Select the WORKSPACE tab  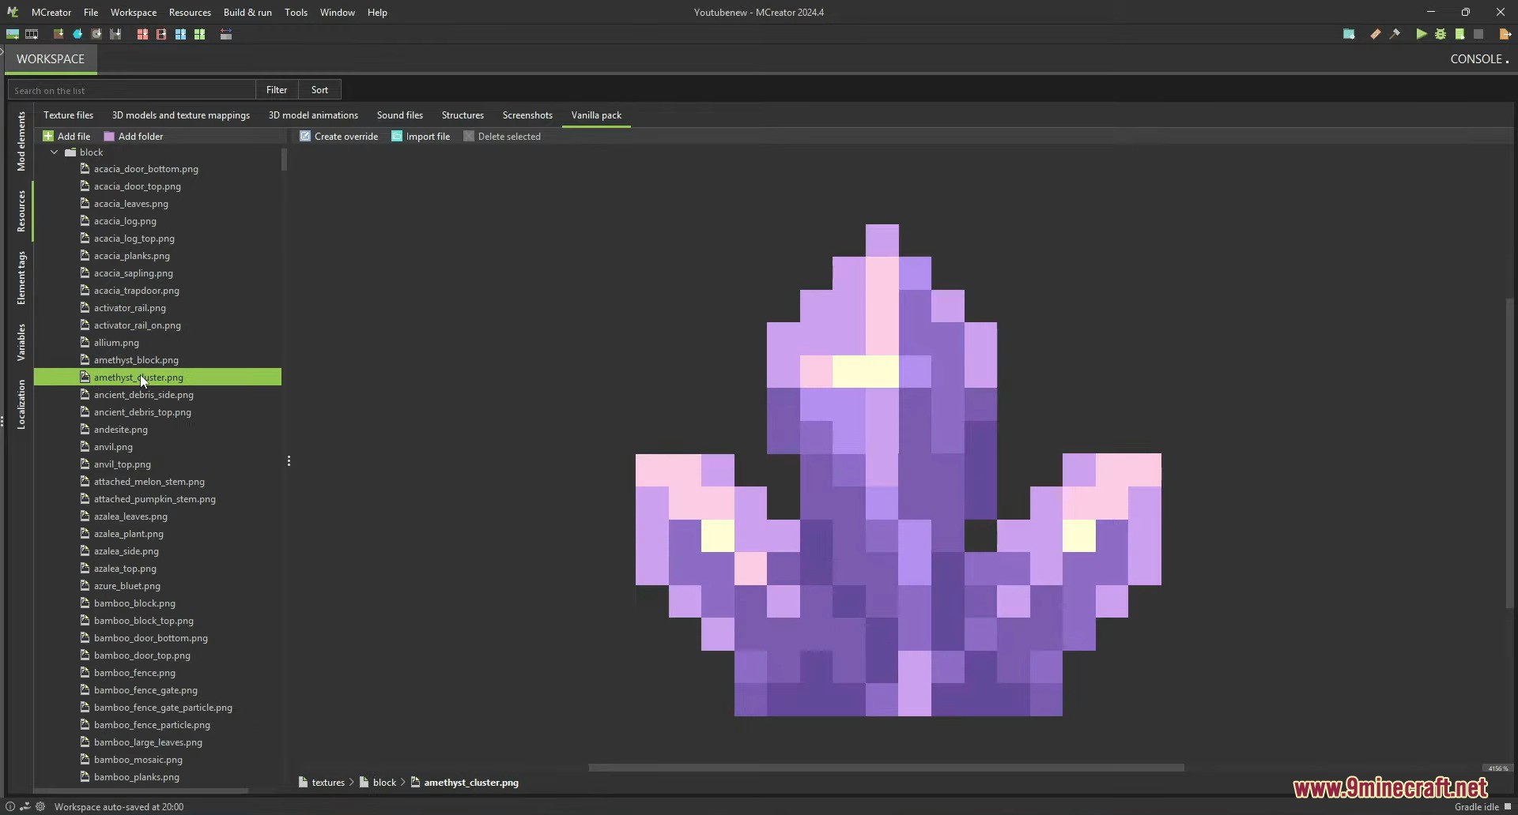51,59
